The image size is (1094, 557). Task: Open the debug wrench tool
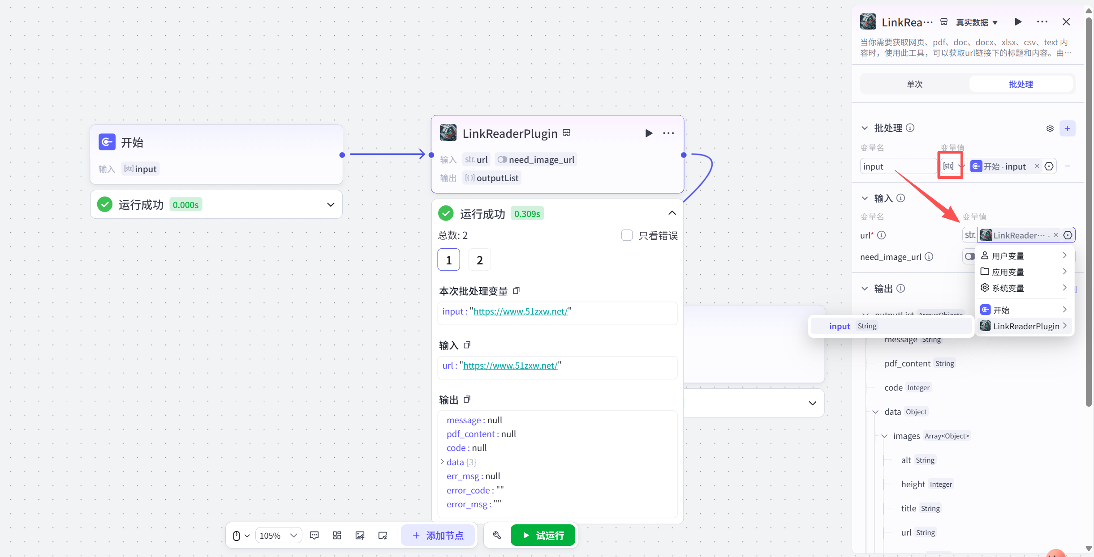(497, 536)
